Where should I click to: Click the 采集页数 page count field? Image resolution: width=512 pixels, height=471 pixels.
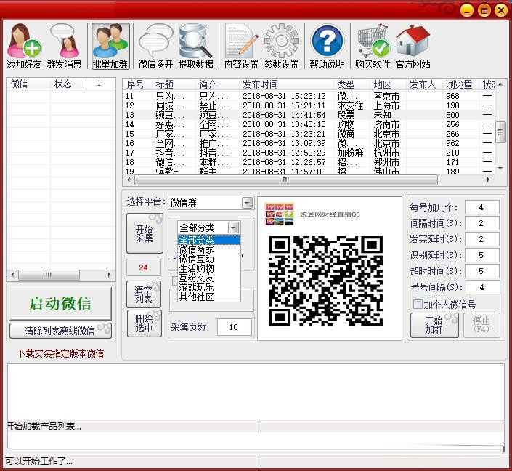(234, 327)
